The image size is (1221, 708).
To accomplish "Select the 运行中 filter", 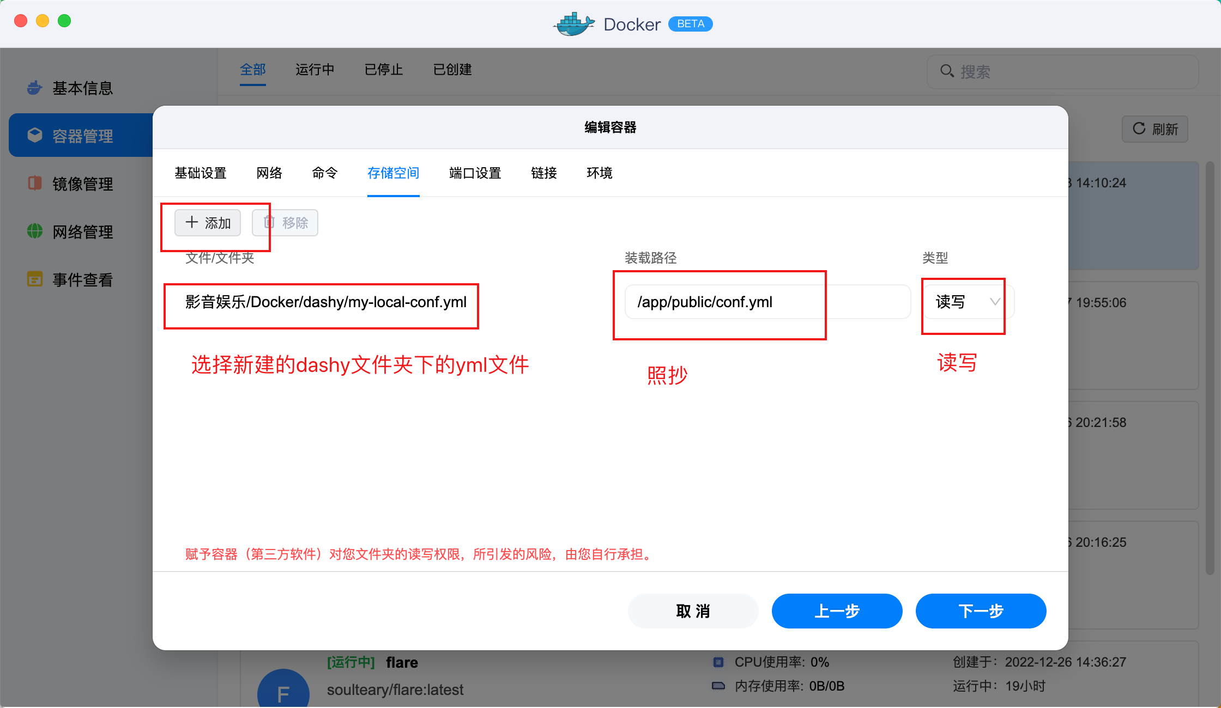I will point(315,70).
